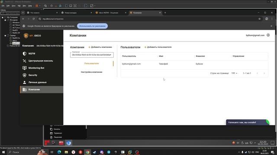Open red start menu icon in VM taskbar
Screen dimensions: 277x155
coord(47,143)
